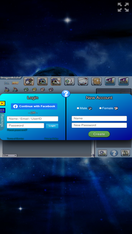
Task: Click the Free Cash icon at toolbar end
Action: pyautogui.click(x=124, y=81)
